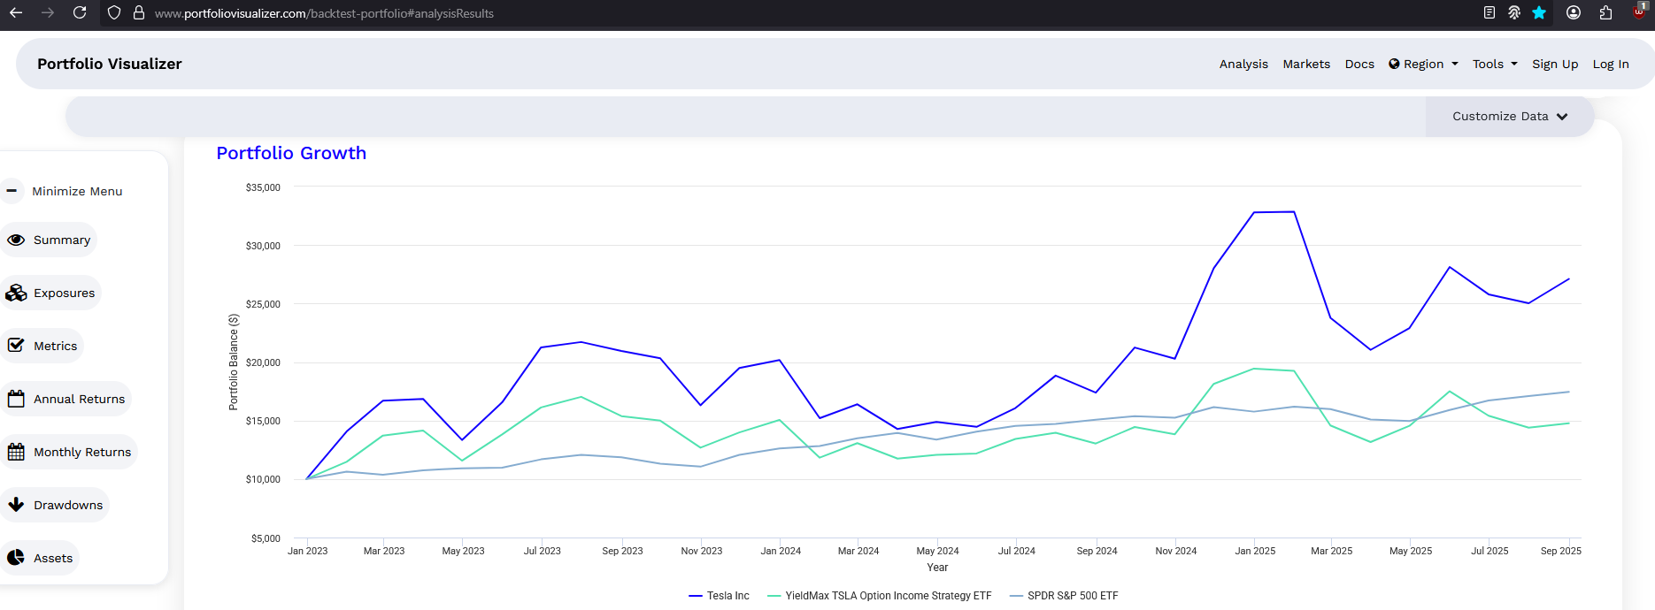Go to the Markets page
This screenshot has width=1655, height=610.
tap(1306, 64)
